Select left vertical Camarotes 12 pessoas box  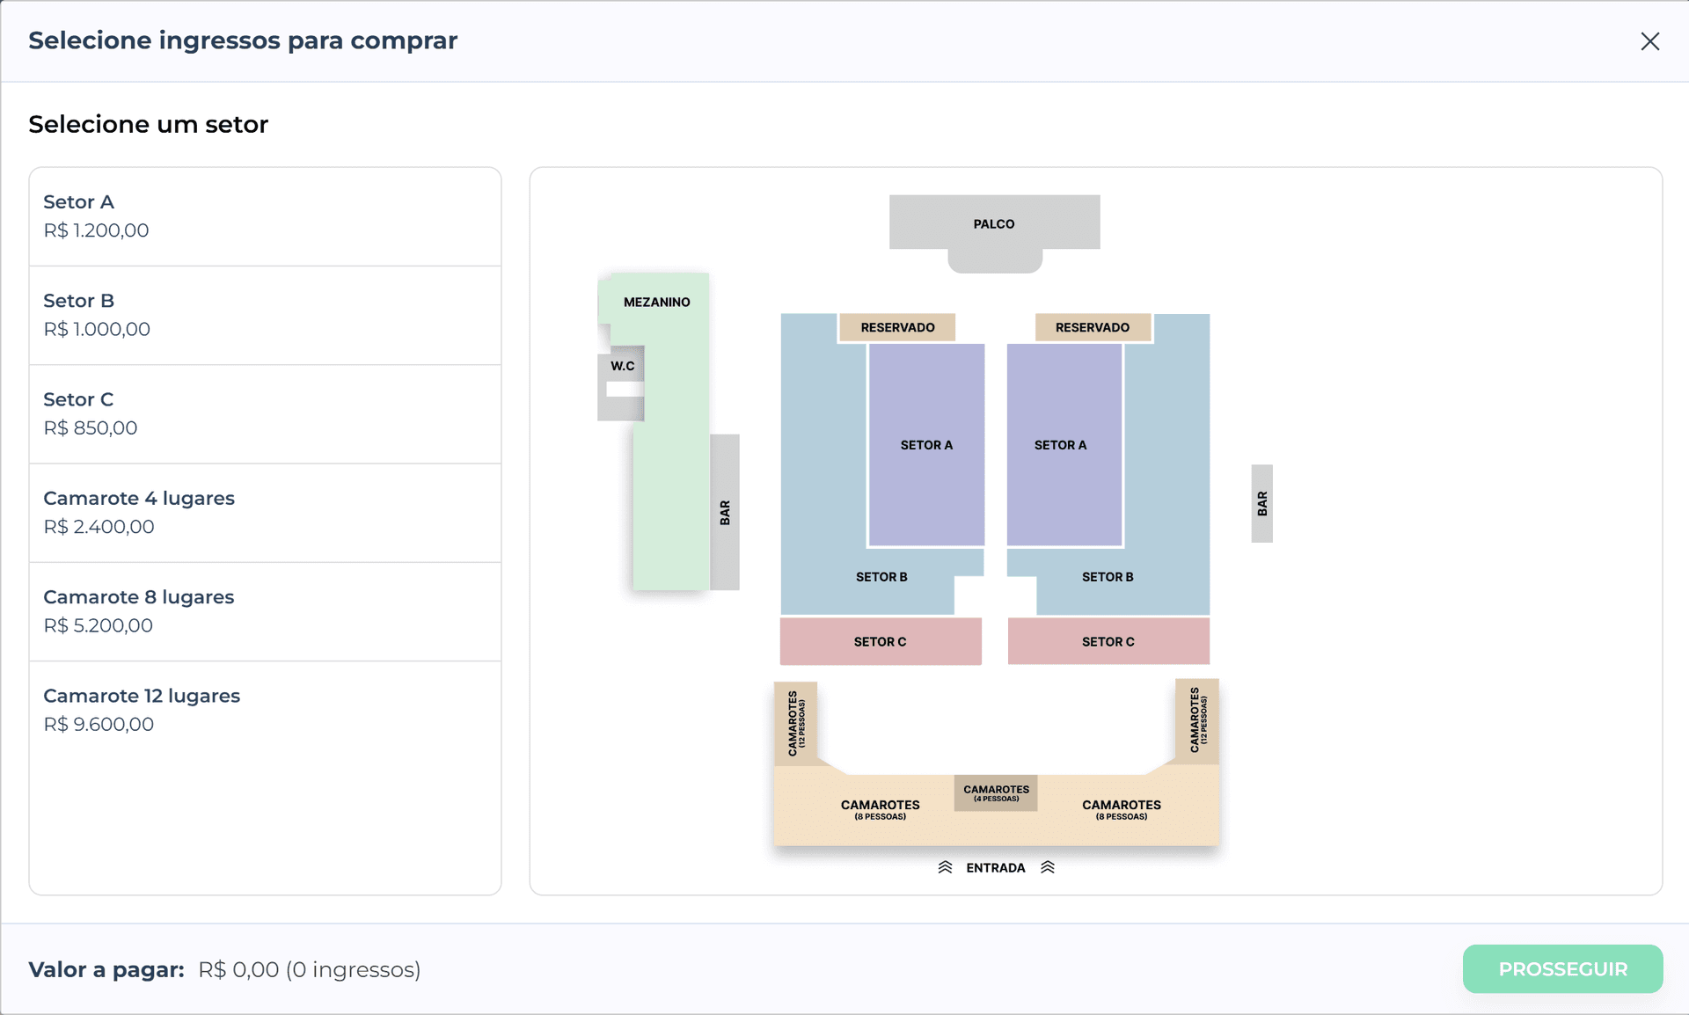pos(795,721)
